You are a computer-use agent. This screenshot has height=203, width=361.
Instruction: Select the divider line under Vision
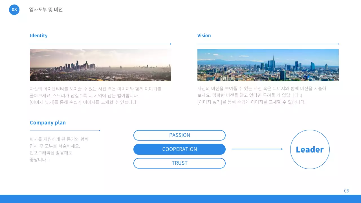(x=268, y=44)
